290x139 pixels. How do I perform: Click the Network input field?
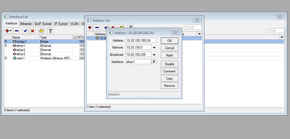(x=138, y=47)
